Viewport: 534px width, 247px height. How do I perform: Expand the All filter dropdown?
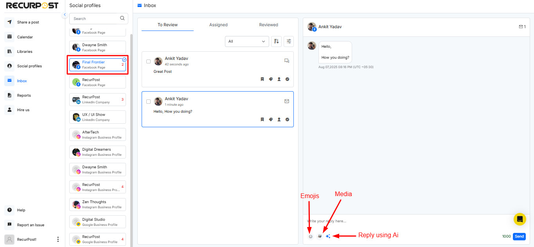point(247,41)
